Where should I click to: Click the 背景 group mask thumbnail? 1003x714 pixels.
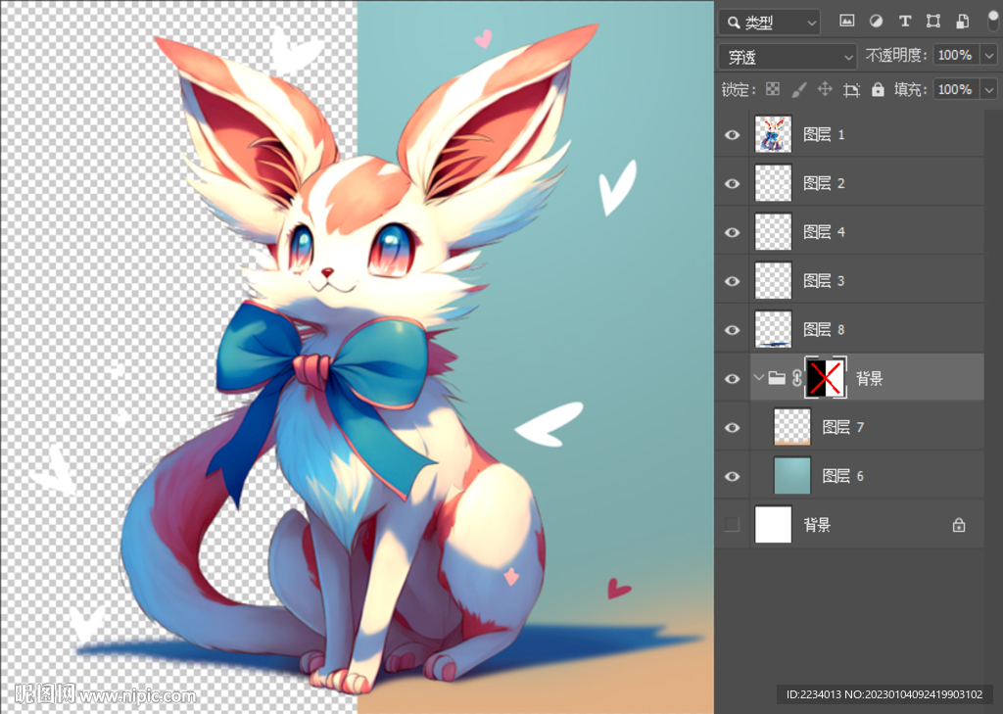(x=825, y=378)
